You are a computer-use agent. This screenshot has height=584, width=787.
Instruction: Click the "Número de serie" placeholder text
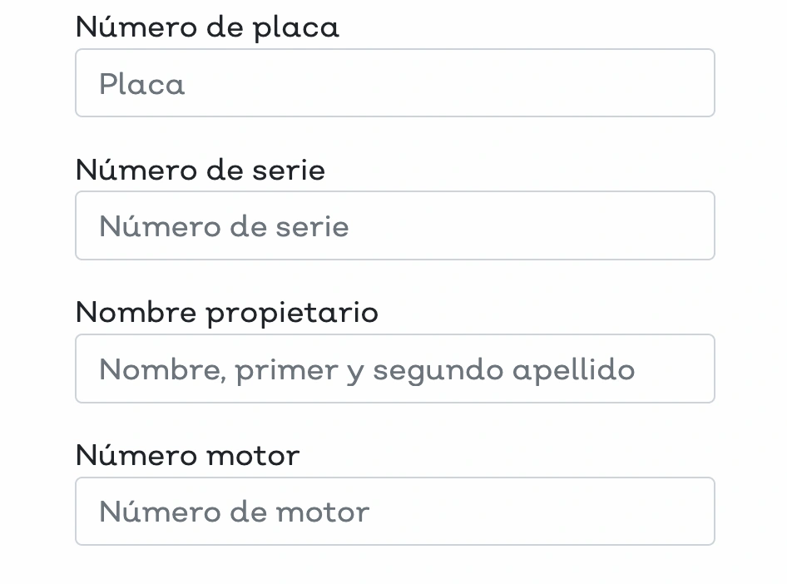224,226
